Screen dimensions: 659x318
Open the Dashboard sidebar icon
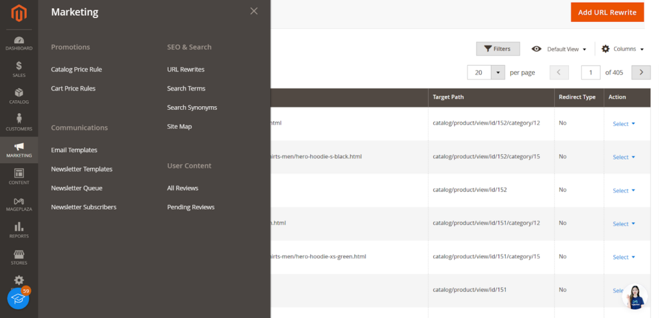[x=19, y=43]
